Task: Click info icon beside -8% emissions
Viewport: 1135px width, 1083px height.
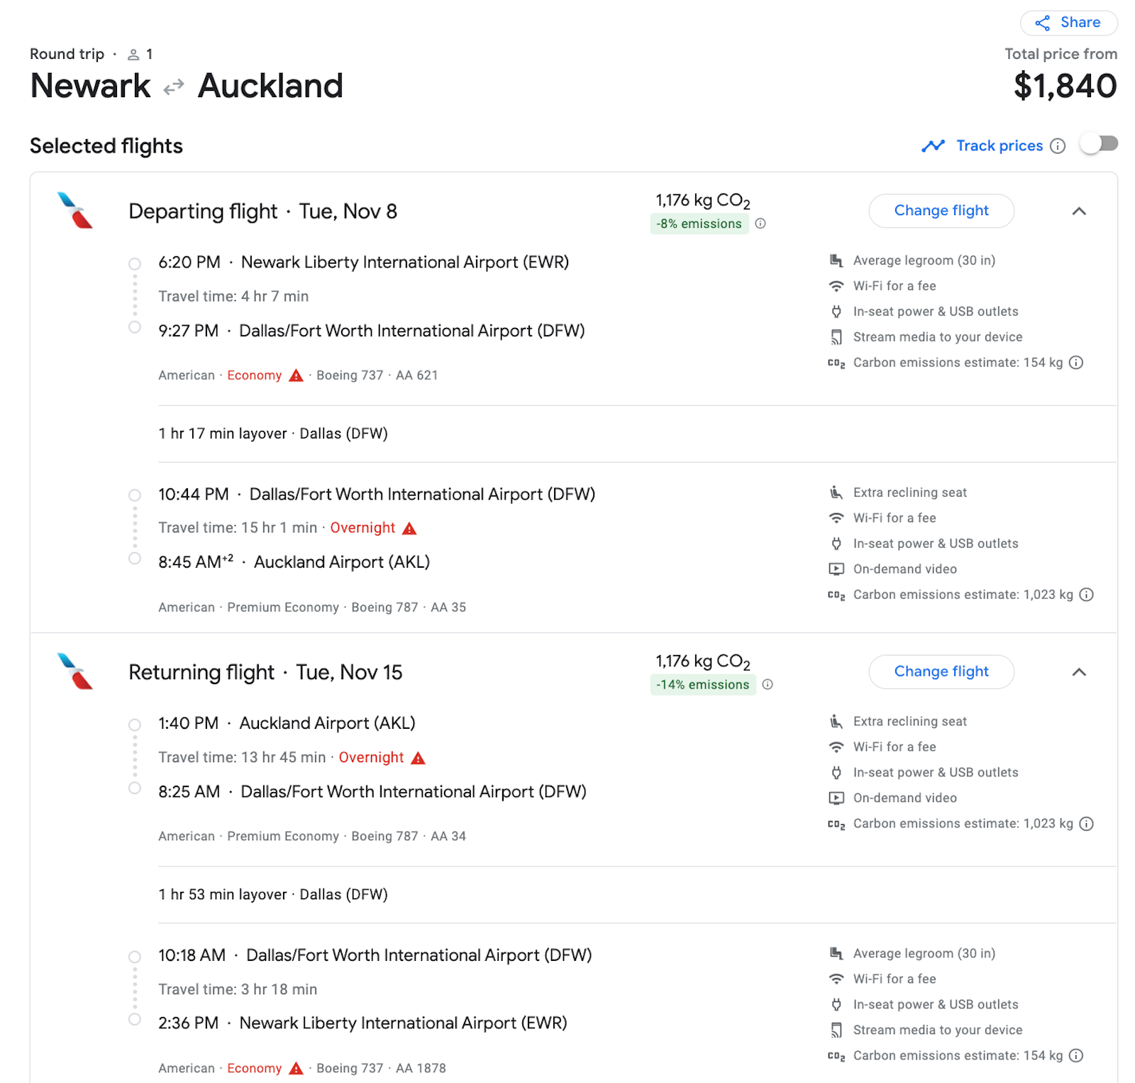Action: coord(760,224)
